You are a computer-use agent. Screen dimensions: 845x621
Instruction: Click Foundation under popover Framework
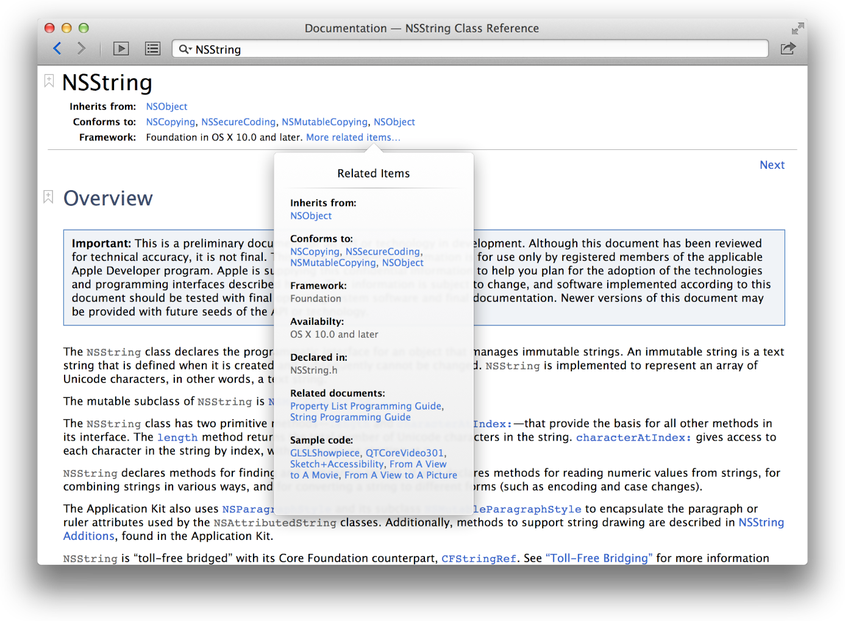point(316,299)
